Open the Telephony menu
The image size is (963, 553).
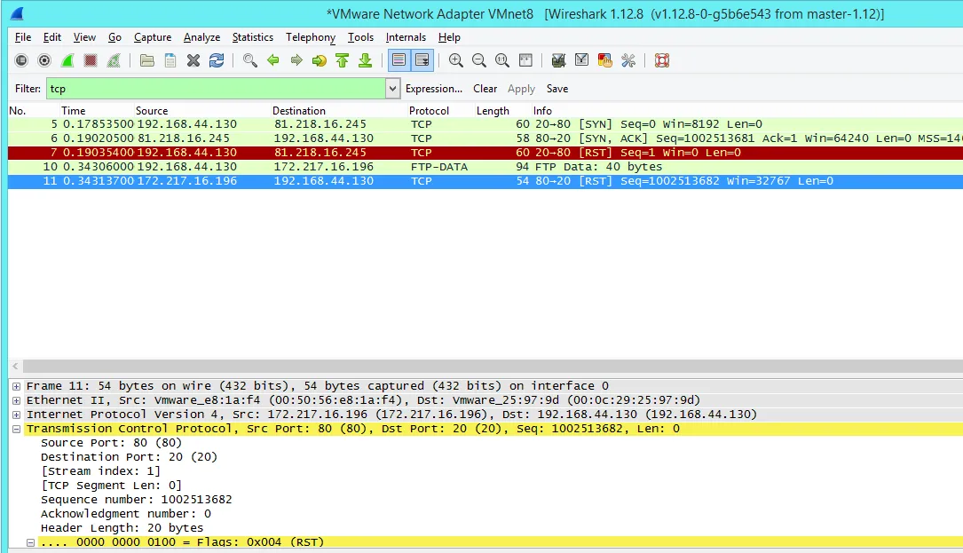pyautogui.click(x=311, y=37)
